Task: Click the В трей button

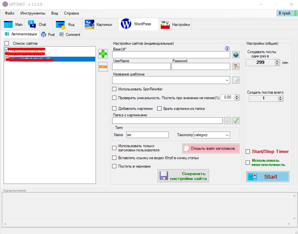Action: click(287, 13)
